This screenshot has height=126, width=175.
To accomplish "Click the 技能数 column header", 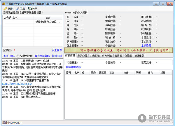I will click(103, 73).
